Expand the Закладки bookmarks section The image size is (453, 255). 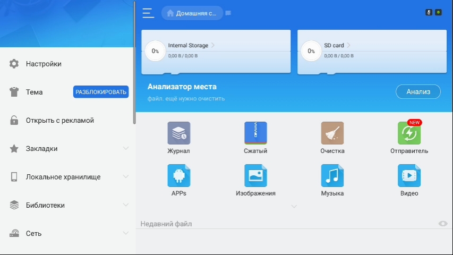click(x=126, y=148)
